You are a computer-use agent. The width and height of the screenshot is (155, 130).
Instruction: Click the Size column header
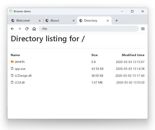pos(94,55)
